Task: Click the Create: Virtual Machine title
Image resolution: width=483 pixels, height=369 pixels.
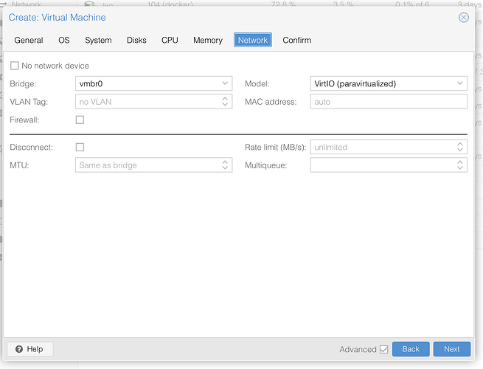Action: tap(57, 17)
